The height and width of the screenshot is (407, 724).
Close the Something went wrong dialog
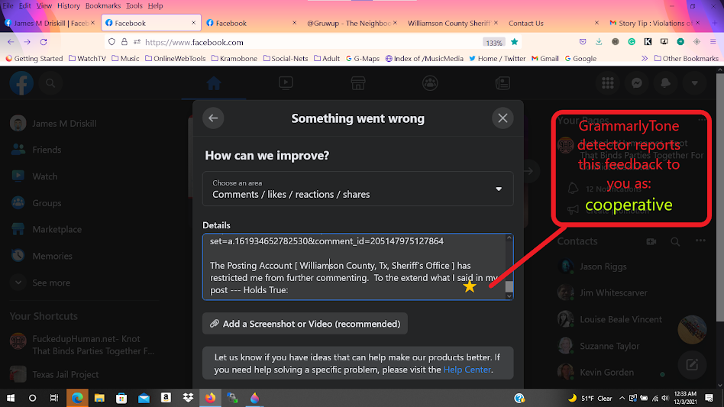click(503, 118)
